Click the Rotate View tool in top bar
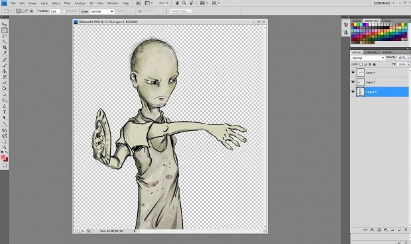The height and width of the screenshot is (244, 411). coord(192,3)
